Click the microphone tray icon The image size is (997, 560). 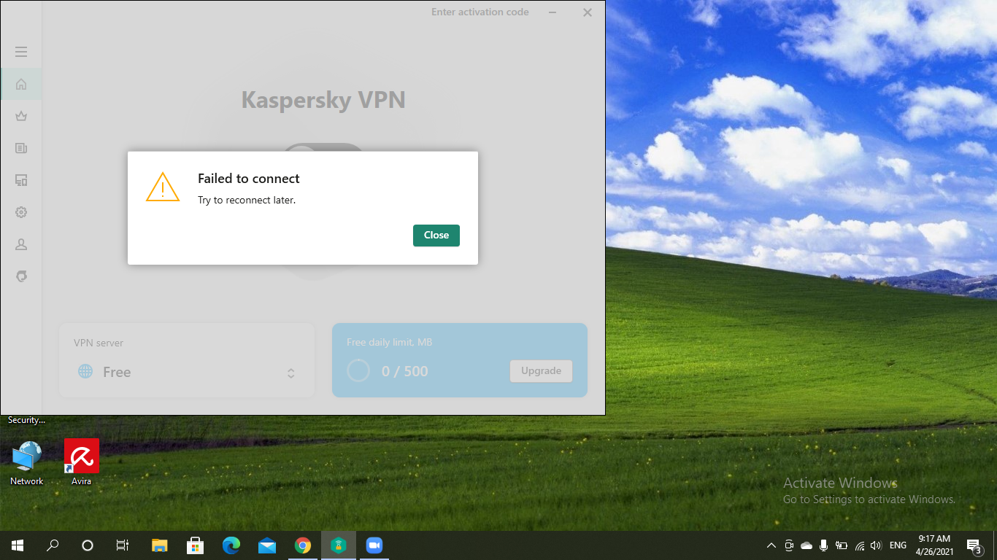pos(824,545)
